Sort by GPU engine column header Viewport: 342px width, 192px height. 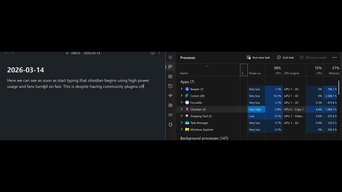(294, 70)
